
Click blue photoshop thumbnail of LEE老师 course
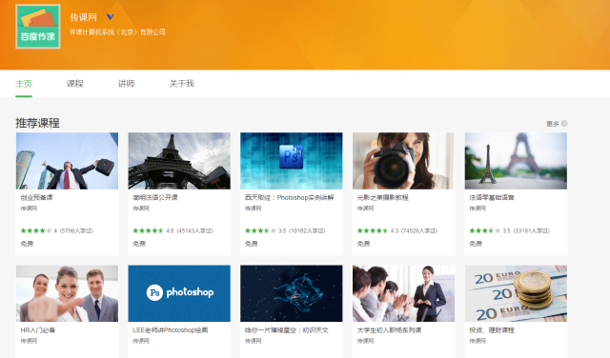pyautogui.click(x=179, y=293)
